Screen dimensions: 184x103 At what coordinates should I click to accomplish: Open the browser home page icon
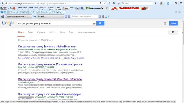[156, 3]
